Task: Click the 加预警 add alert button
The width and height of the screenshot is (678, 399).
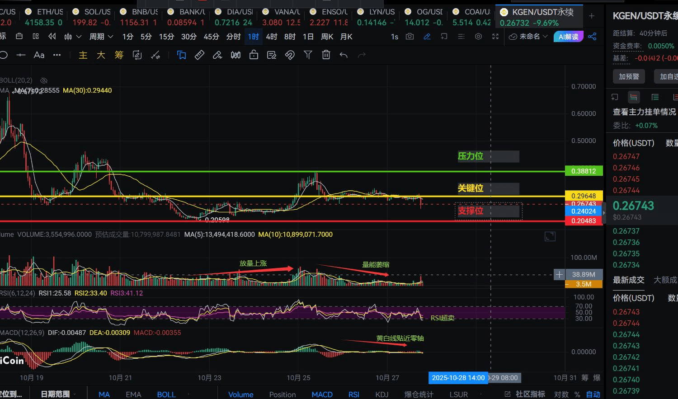Action: click(629, 76)
